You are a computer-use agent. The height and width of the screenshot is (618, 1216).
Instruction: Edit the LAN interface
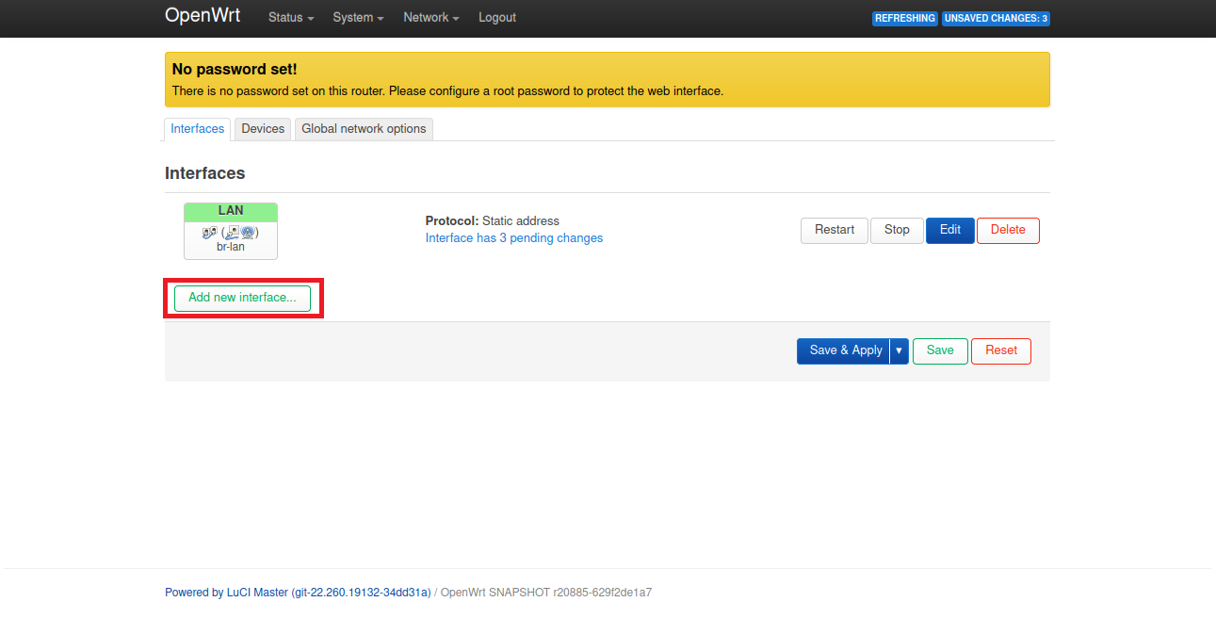click(x=950, y=230)
